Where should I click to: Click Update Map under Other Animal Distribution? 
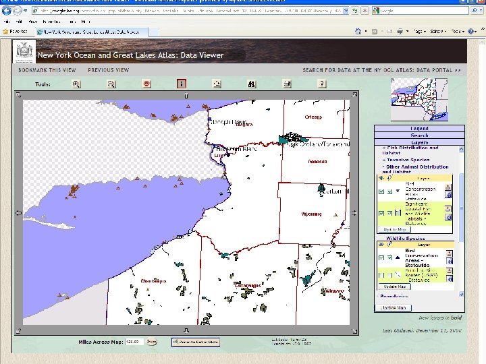395,230
